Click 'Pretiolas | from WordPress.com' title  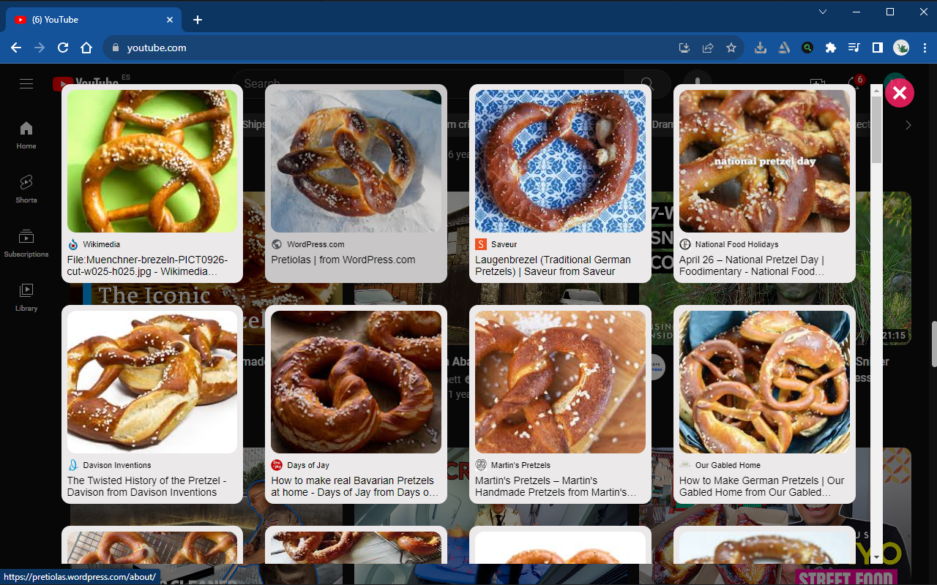coord(343,260)
